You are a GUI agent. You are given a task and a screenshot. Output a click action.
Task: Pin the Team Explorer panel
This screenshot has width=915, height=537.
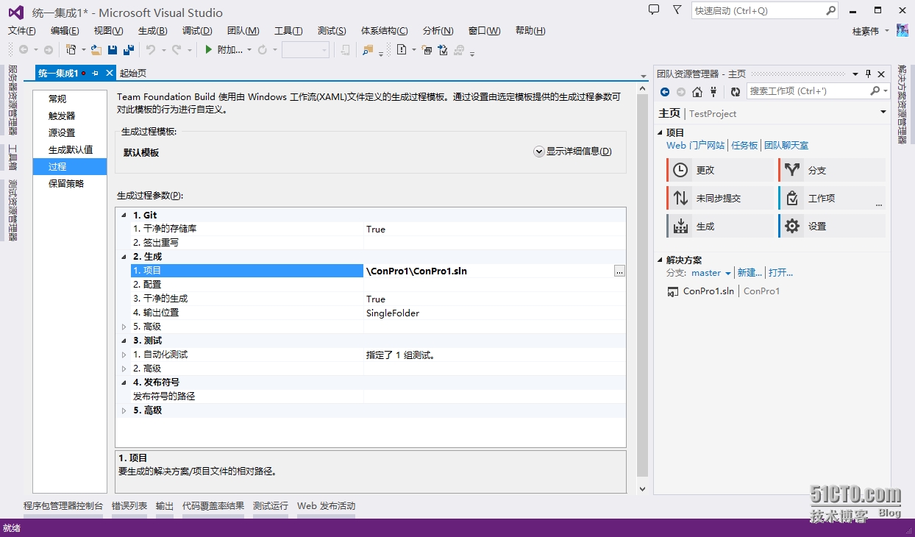click(868, 74)
